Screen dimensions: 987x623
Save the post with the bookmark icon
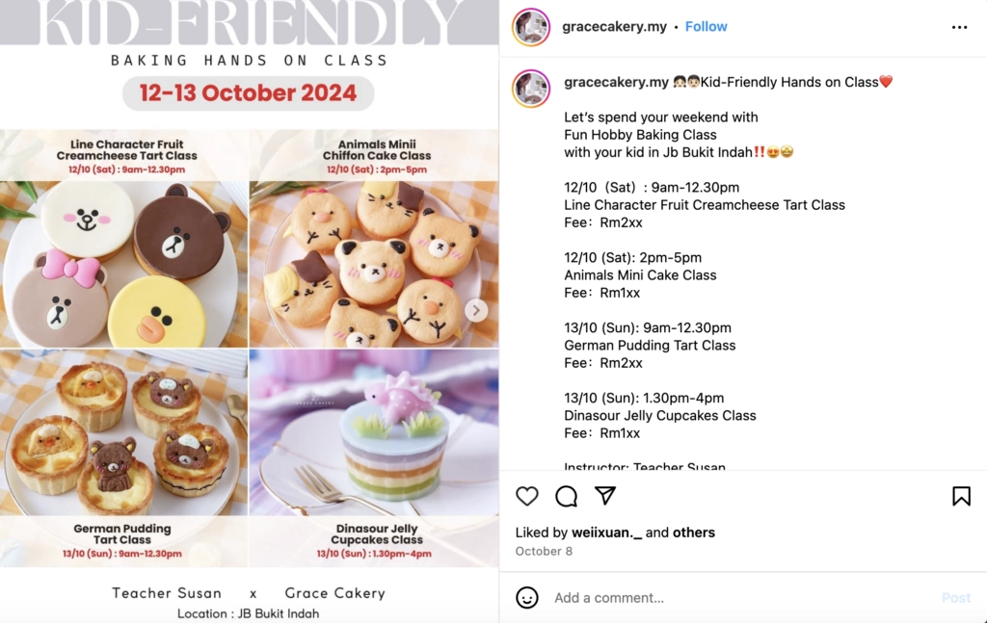(961, 496)
